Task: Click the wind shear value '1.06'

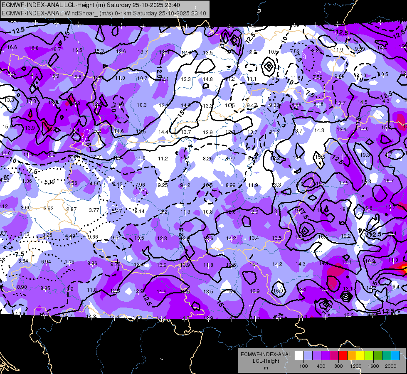Action: 27,181
